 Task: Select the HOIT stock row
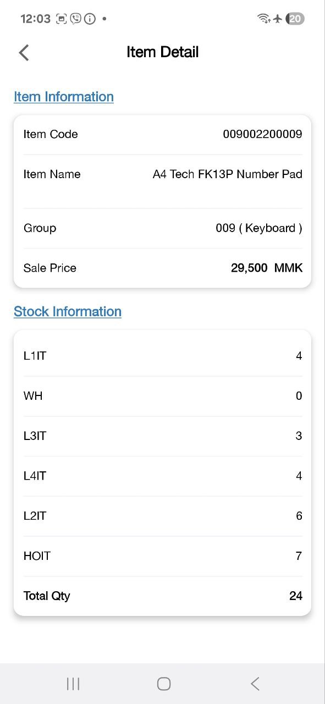pos(163,556)
